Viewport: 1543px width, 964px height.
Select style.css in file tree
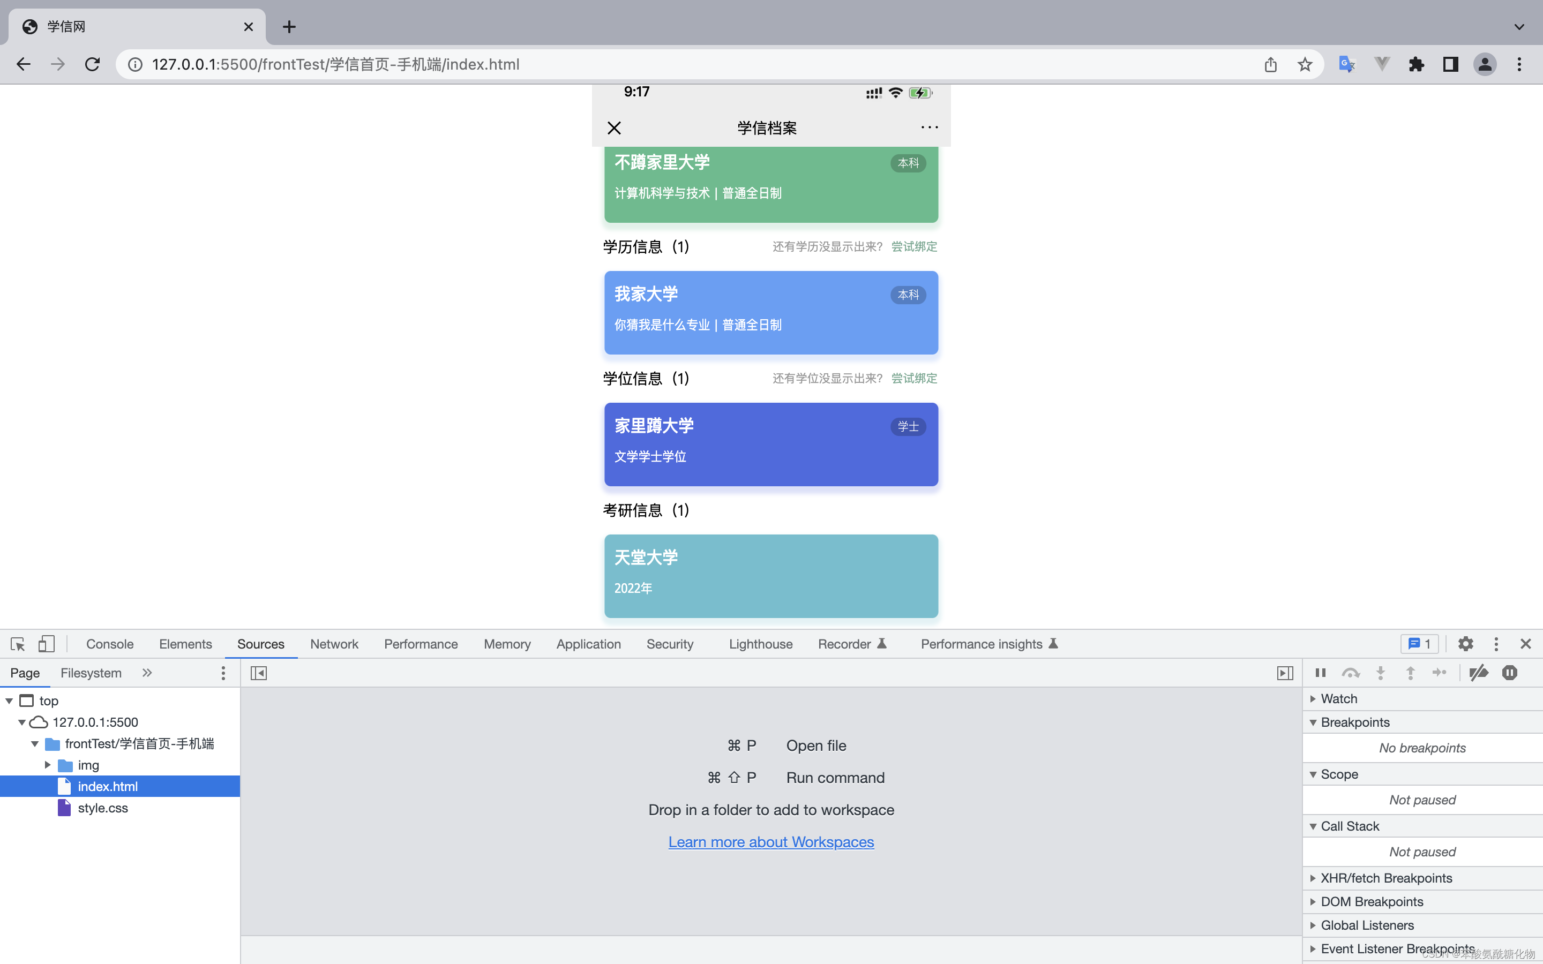pos(103,809)
